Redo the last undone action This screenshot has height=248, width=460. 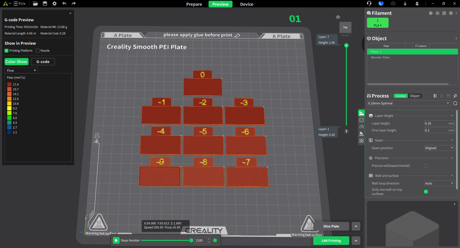[74, 4]
